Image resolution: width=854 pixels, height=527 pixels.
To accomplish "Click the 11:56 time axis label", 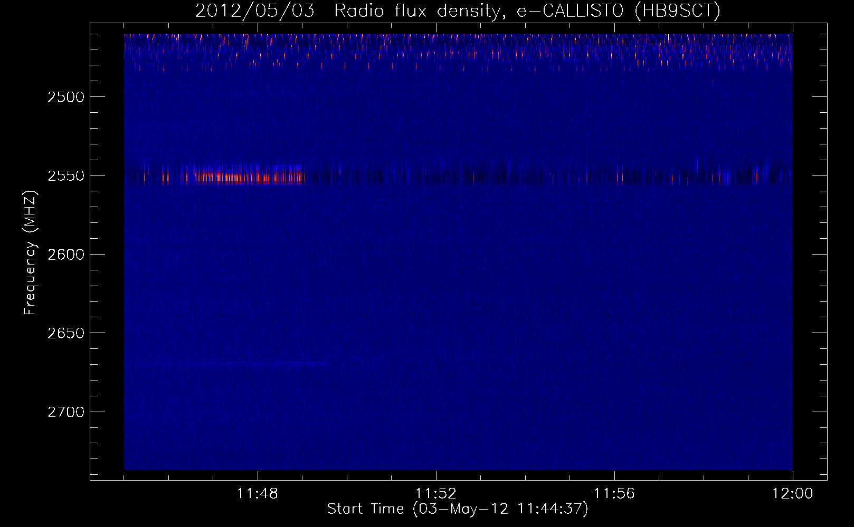I will 614,494.
